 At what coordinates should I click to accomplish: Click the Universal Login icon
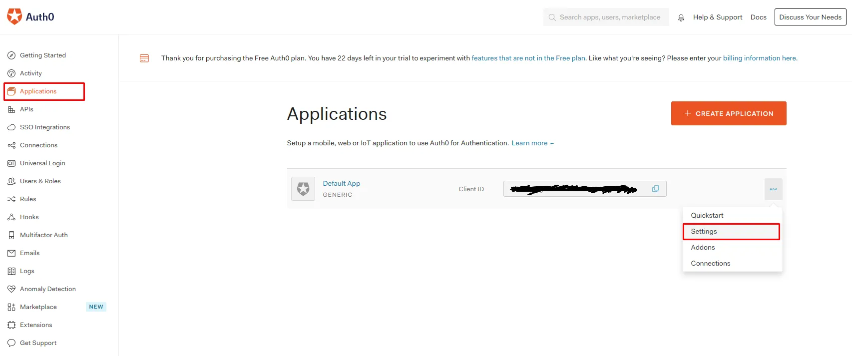click(11, 163)
